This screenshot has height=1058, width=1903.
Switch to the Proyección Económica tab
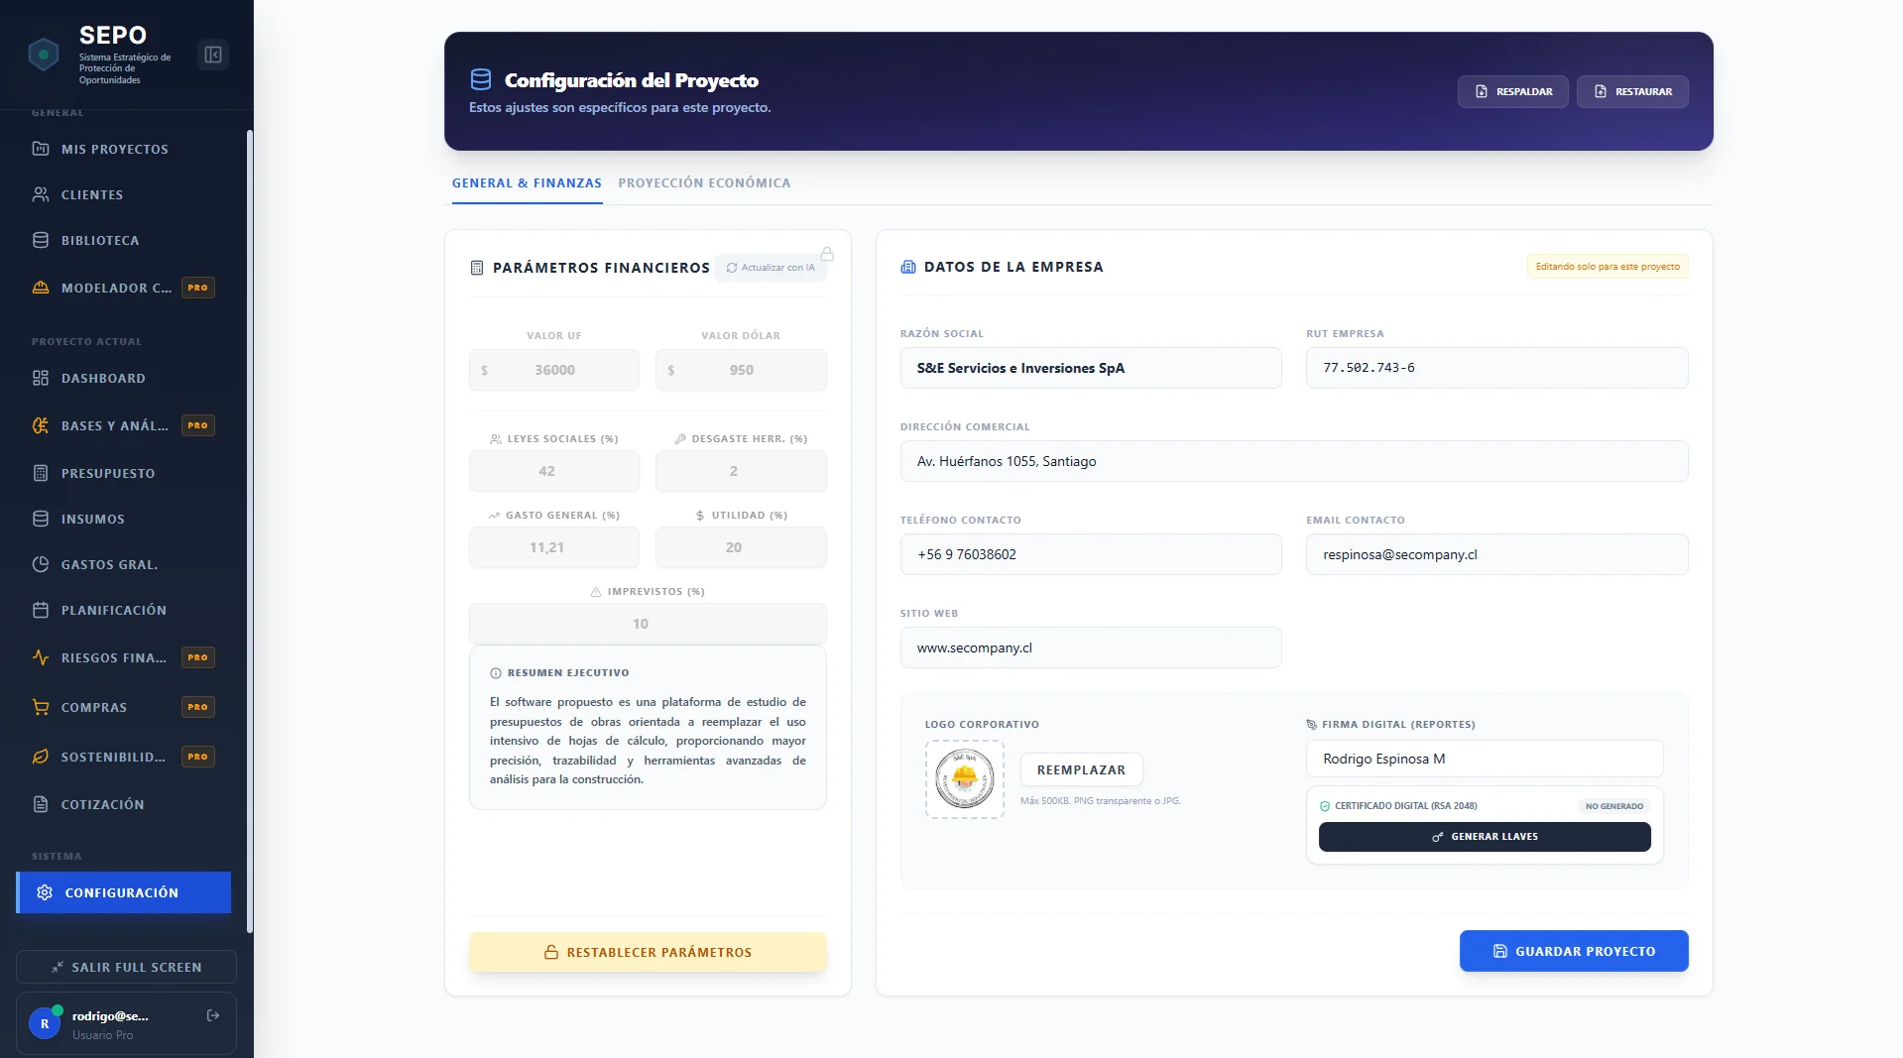704,182
